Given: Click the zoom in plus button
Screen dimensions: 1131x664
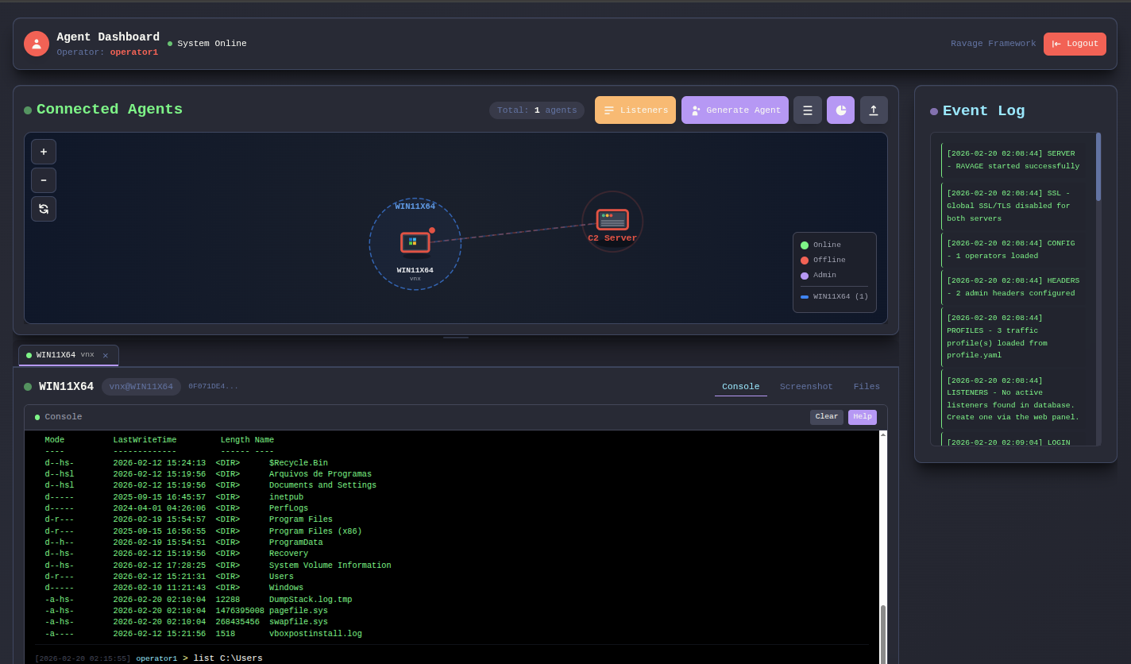Looking at the screenshot, I should tap(44, 152).
